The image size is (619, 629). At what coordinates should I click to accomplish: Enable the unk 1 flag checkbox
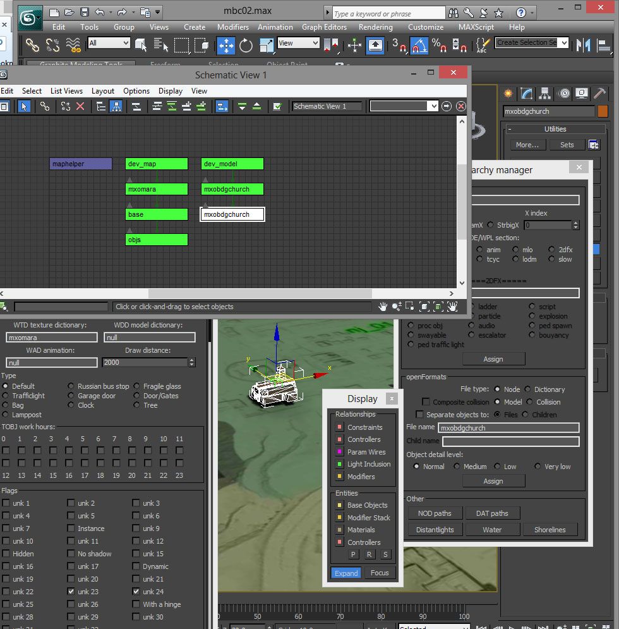coord(6,503)
